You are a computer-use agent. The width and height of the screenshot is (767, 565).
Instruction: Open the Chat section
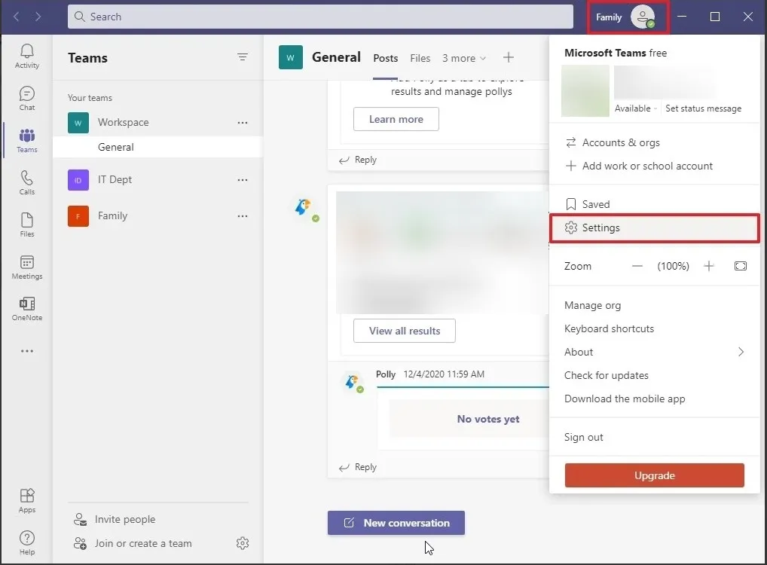27,99
